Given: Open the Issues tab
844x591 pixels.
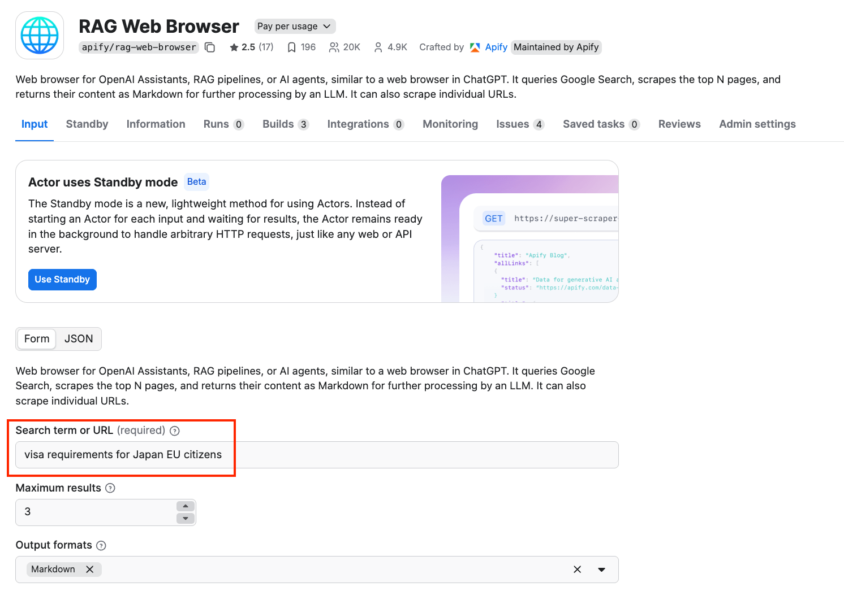Looking at the screenshot, I should point(512,124).
